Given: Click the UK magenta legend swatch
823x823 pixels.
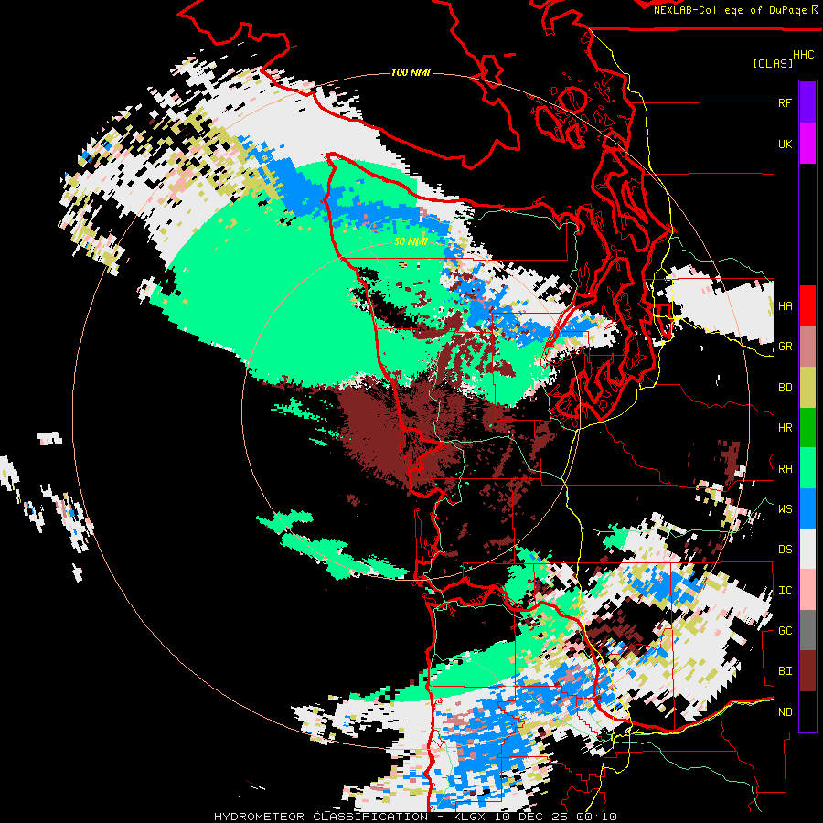Looking at the screenshot, I should click(807, 144).
